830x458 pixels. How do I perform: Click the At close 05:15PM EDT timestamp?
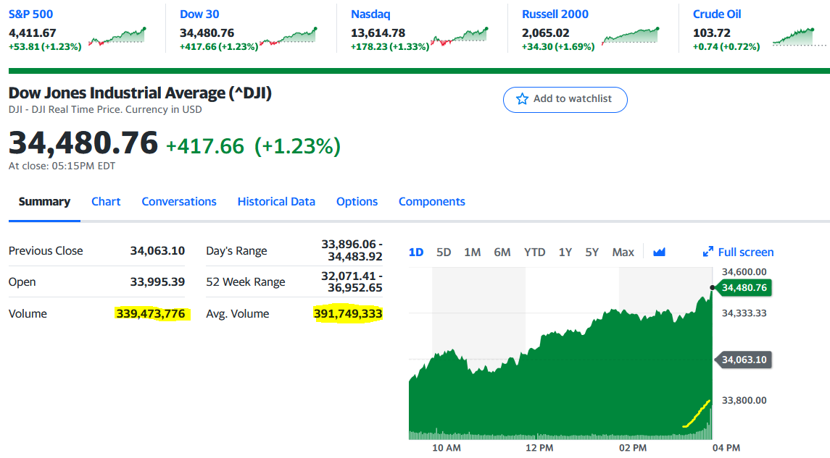62,166
